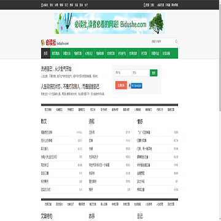This screenshot has height=221, width=221.
Task: Open the article 人生最好的状态,不是讨好别人
Action: (70, 87)
